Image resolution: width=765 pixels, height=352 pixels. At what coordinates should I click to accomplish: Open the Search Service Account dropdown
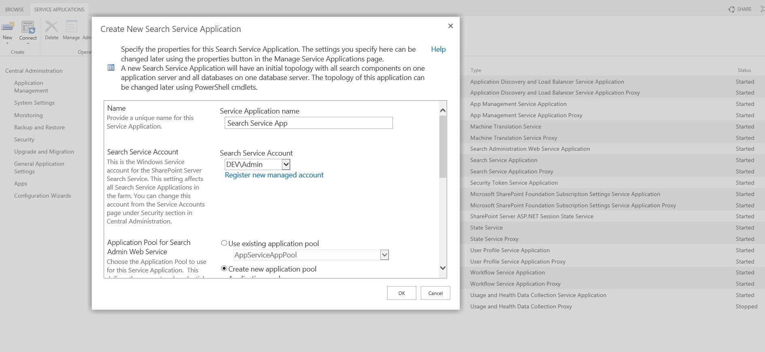(286, 164)
